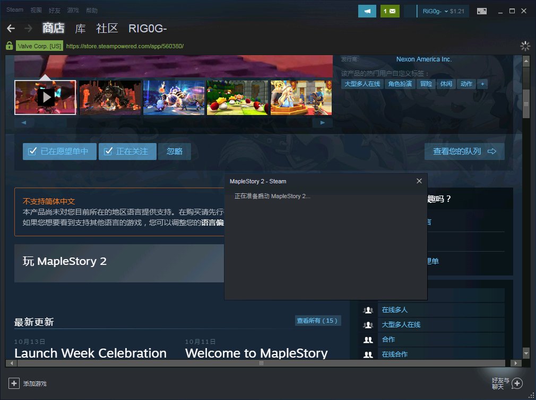Click the 休闲 tag
This screenshot has width=536, height=400.
446,84
